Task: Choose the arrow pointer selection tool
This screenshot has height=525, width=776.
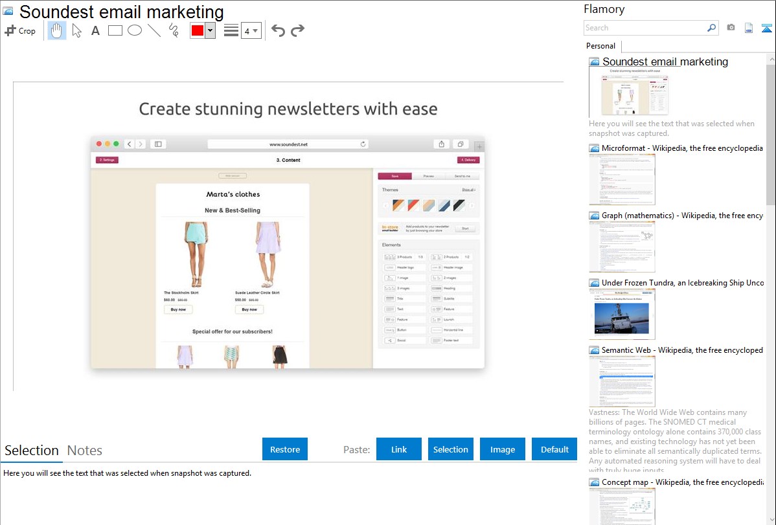Action: click(x=76, y=30)
